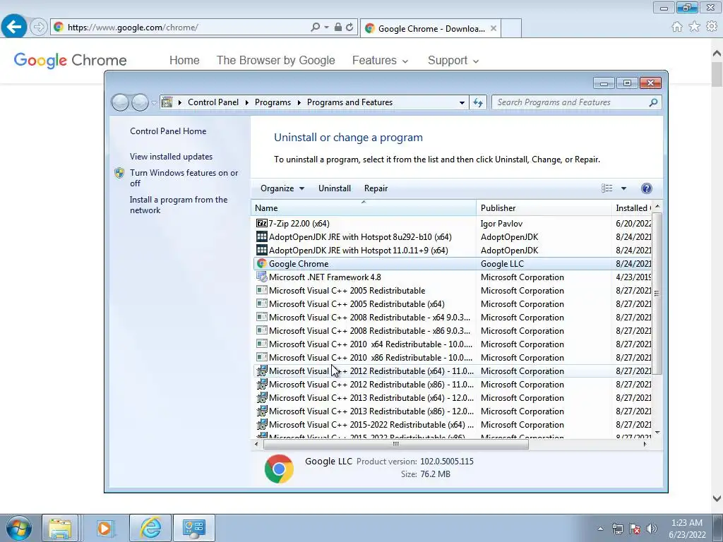Image resolution: width=723 pixels, height=542 pixels.
Task: Switch to Control Panel on the taskbar
Action: pos(193,528)
